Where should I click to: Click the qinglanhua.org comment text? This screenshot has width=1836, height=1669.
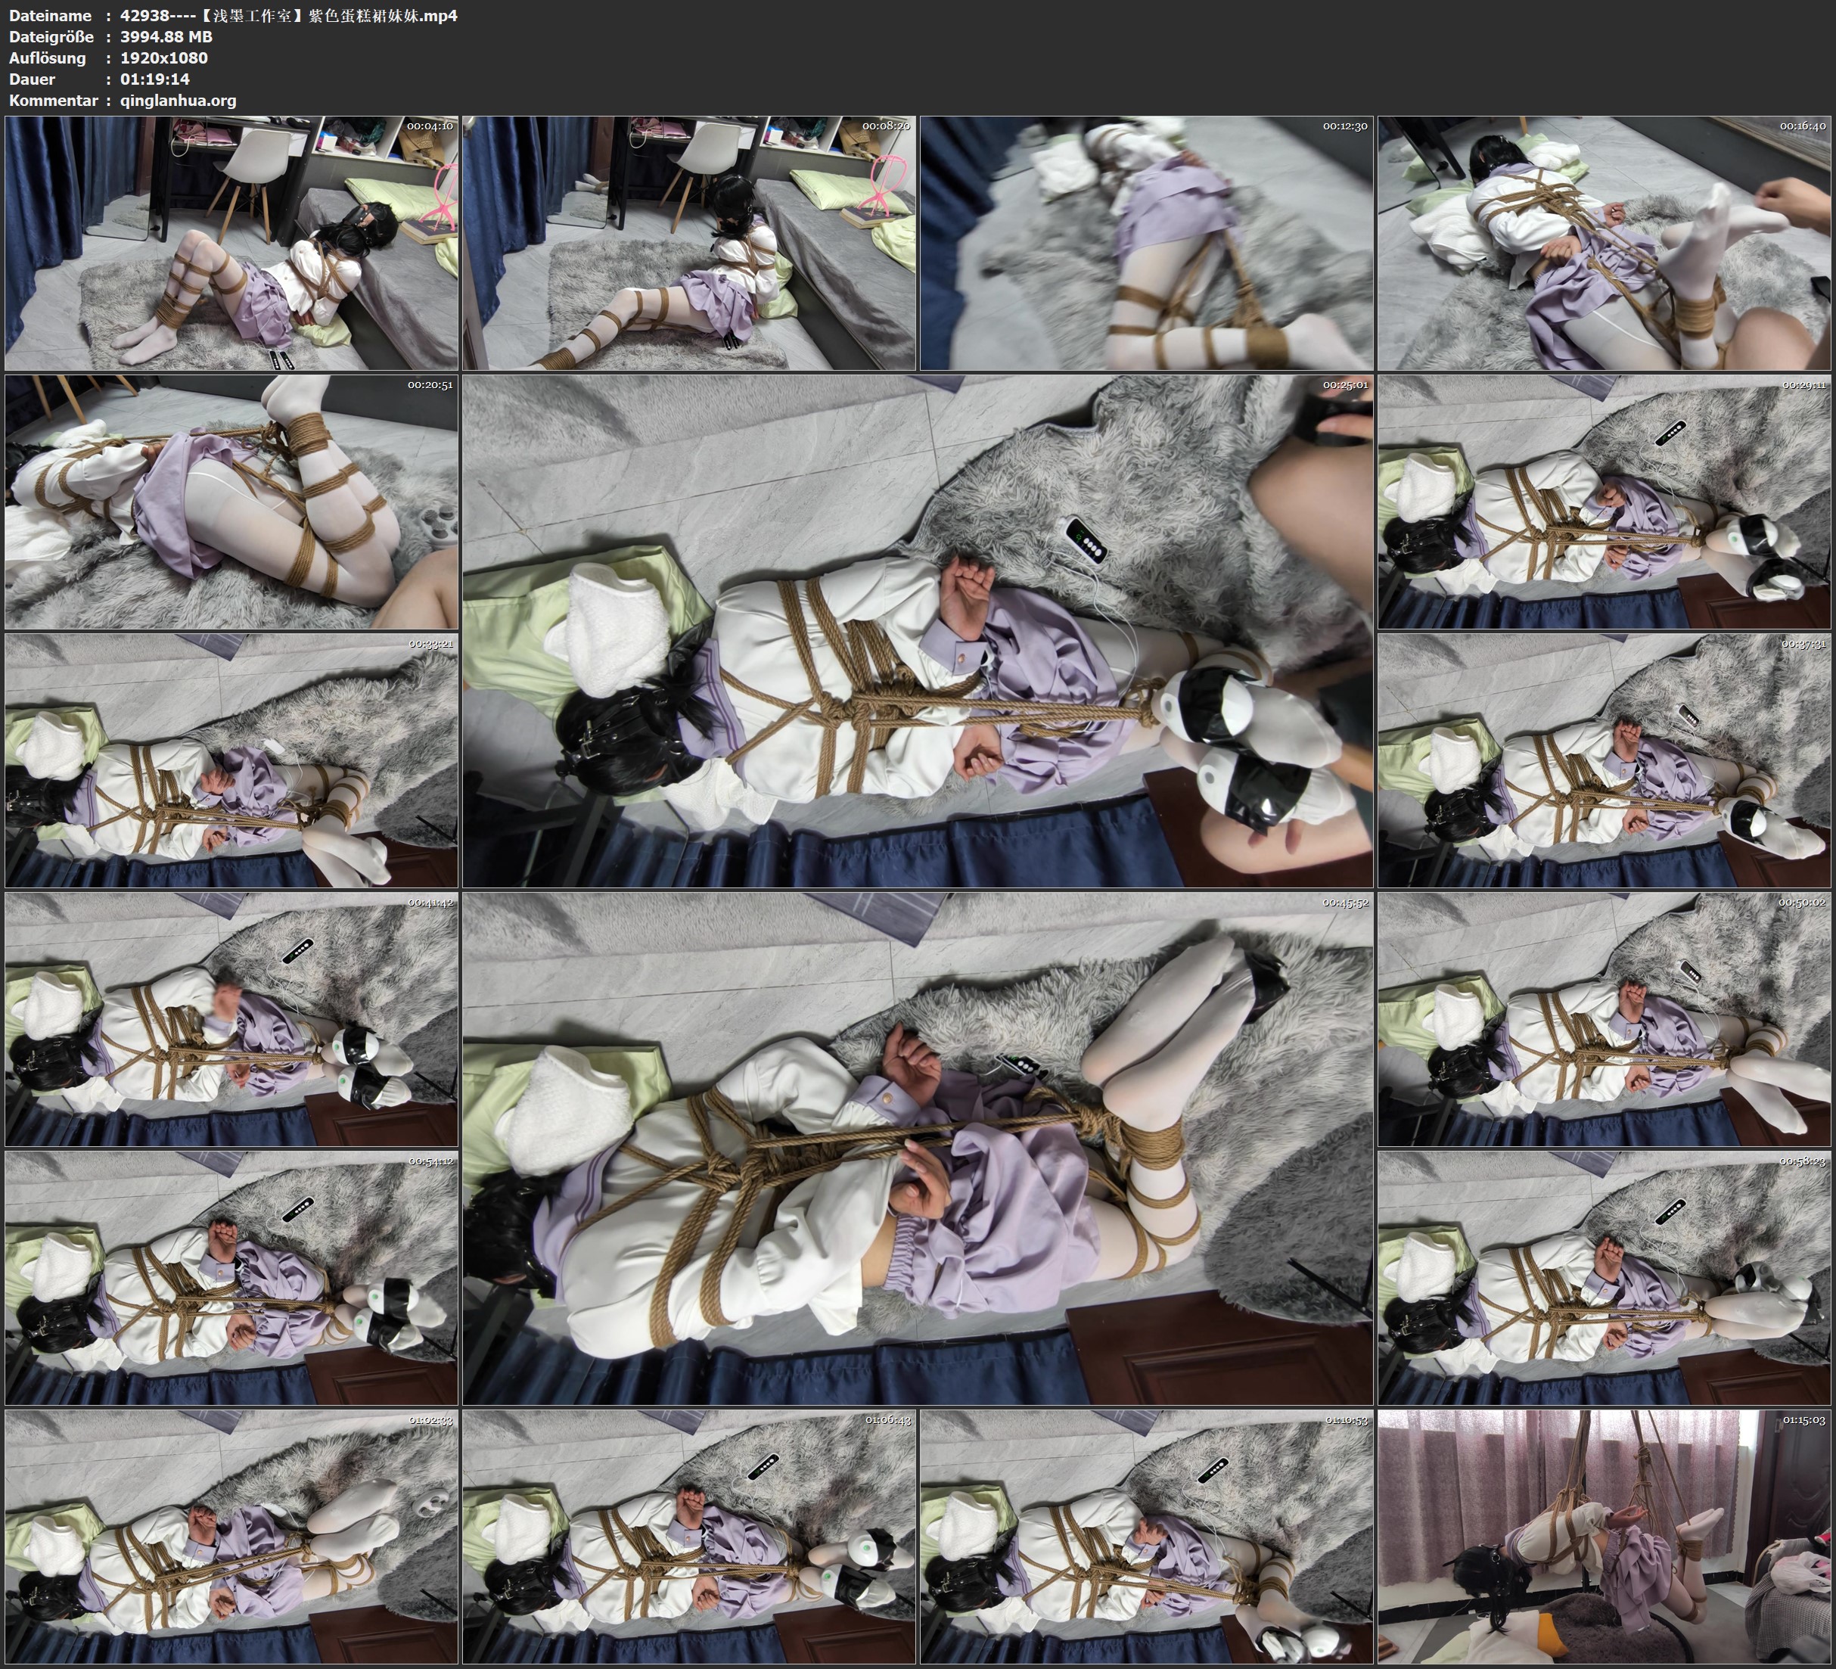tap(178, 100)
